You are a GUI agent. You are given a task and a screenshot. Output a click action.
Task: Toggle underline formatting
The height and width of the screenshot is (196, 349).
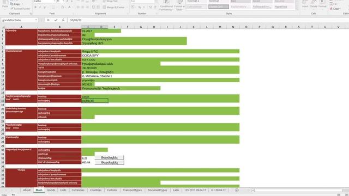click(x=45, y=7)
